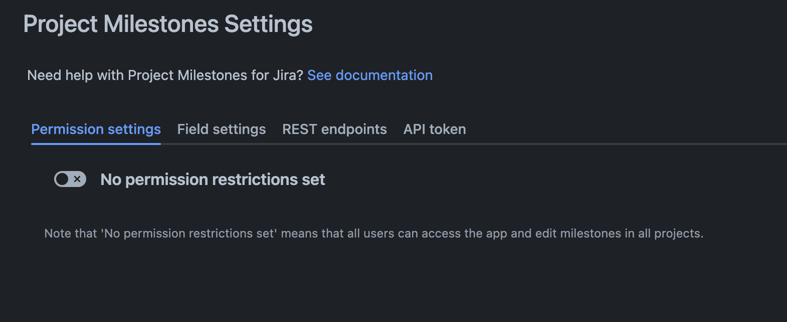Open the Permission settings tab
This screenshot has height=322, width=787.
click(96, 129)
